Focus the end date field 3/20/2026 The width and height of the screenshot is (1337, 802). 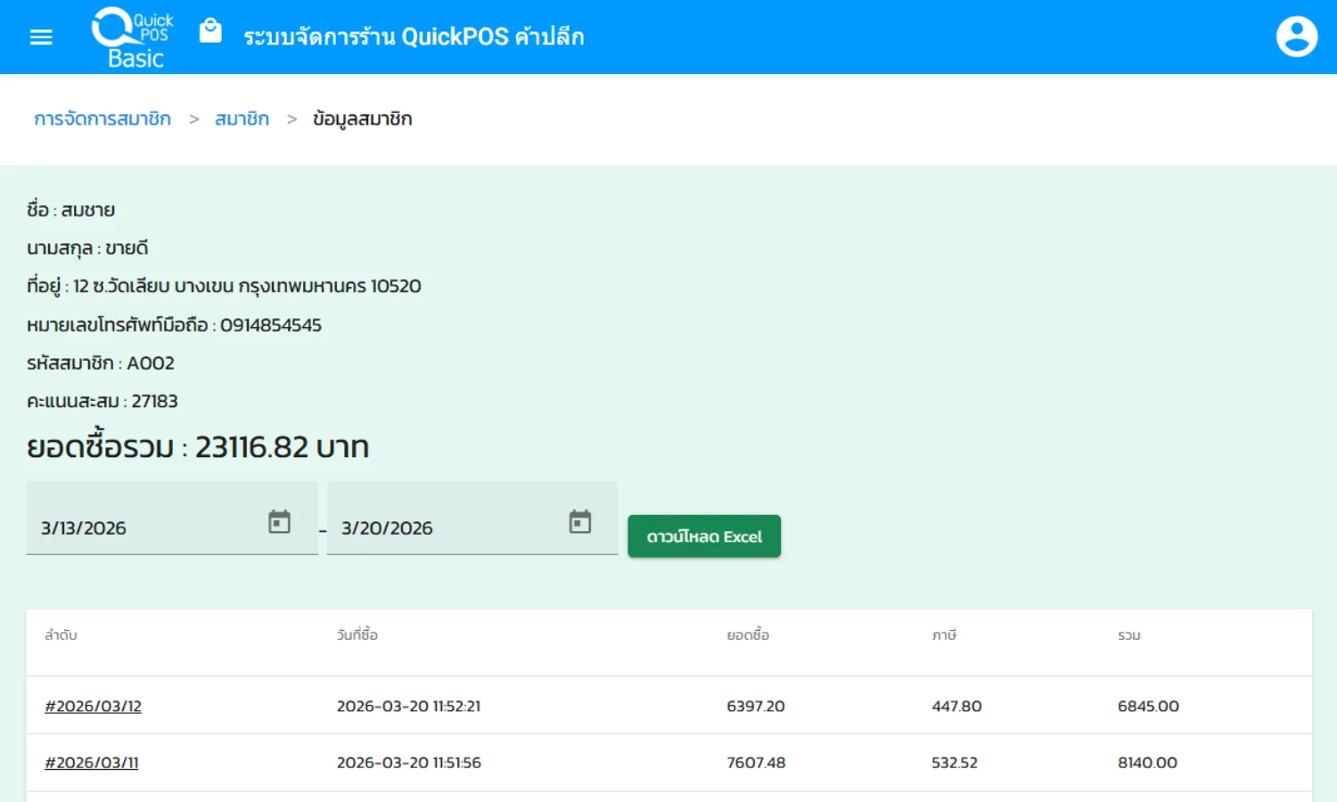coord(446,528)
